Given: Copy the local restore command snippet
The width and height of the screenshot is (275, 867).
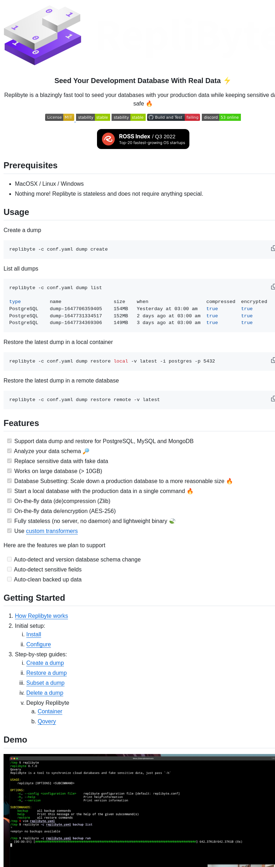Looking at the screenshot, I should click(x=273, y=360).
